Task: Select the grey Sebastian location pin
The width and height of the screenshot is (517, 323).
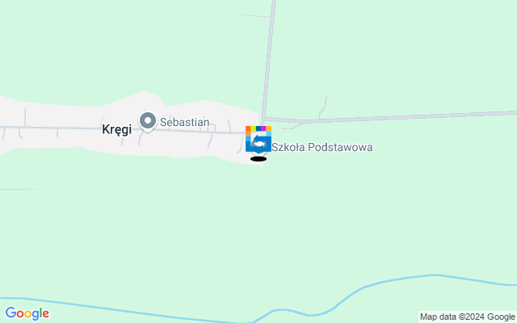Action: coord(148,122)
